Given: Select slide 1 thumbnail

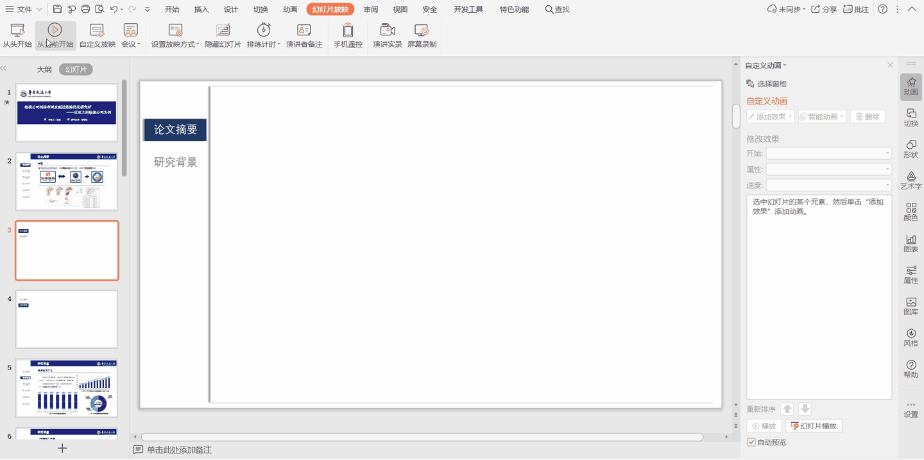Looking at the screenshot, I should (67, 112).
